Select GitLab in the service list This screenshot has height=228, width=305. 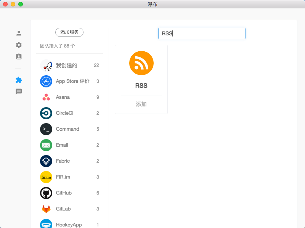point(69,209)
